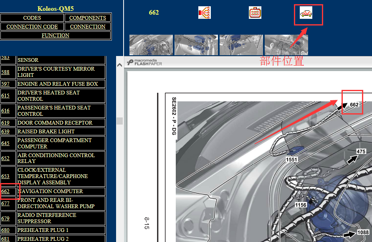The width and height of the screenshot is (372, 242).
Task: Select the fourth location thumbnail image
Action: click(x=286, y=45)
